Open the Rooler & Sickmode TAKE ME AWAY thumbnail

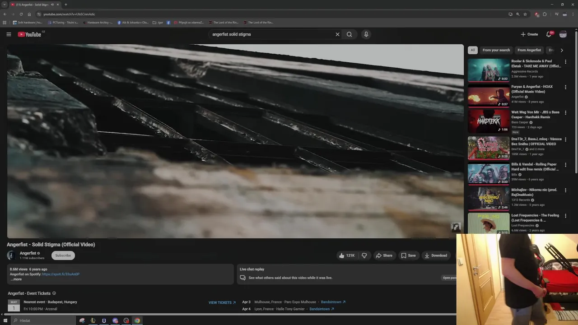click(489, 70)
